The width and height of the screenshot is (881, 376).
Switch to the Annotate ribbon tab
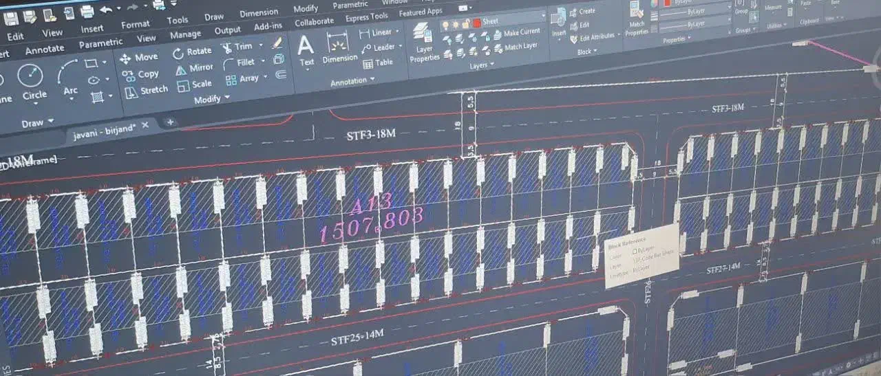(x=44, y=50)
